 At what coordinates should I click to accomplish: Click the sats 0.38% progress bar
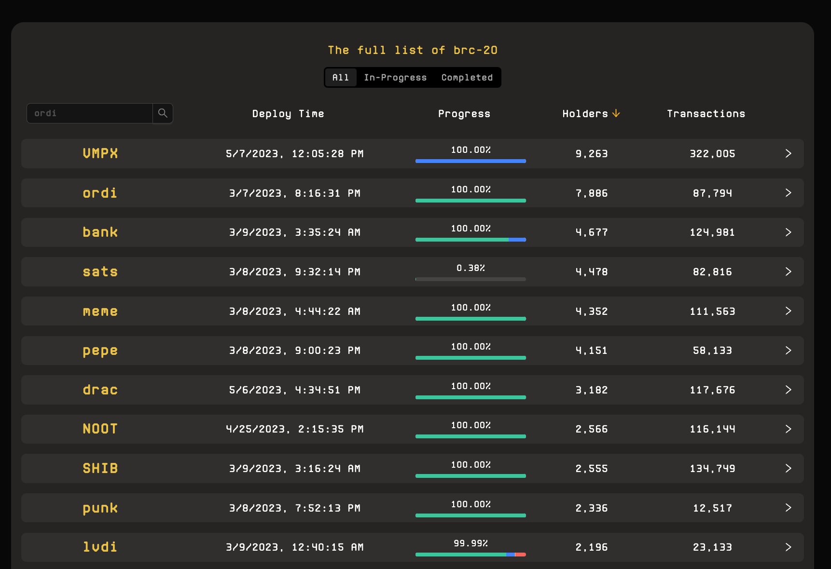471,279
